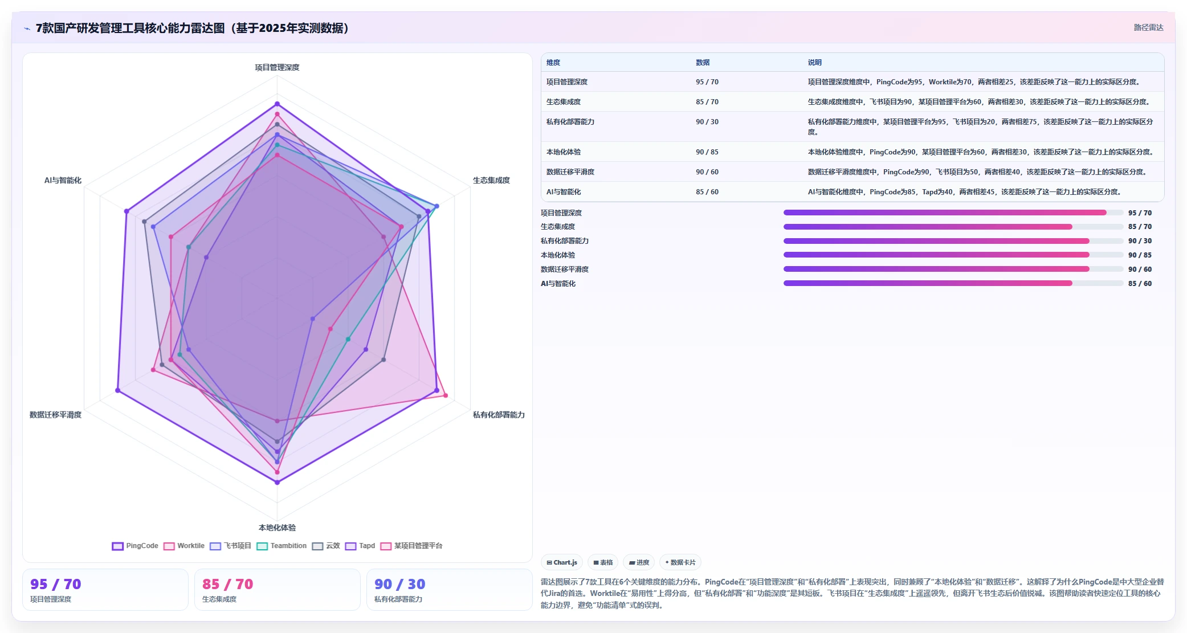Click the 表格 tag chip

pos(603,562)
